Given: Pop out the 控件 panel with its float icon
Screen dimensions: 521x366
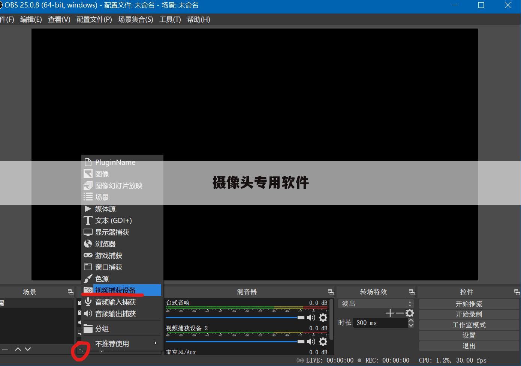Looking at the screenshot, I should [517, 292].
